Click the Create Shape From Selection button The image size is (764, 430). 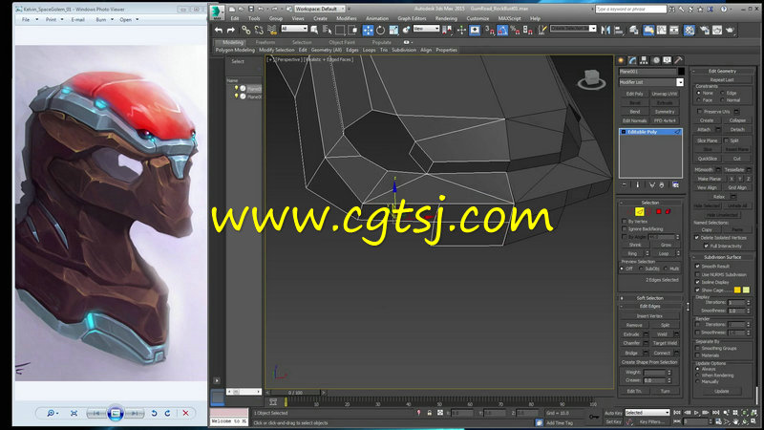tap(649, 362)
